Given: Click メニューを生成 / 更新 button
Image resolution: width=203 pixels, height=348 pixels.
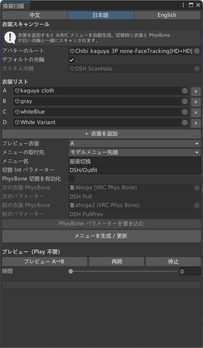Looking at the screenshot, I should coord(101,236).
